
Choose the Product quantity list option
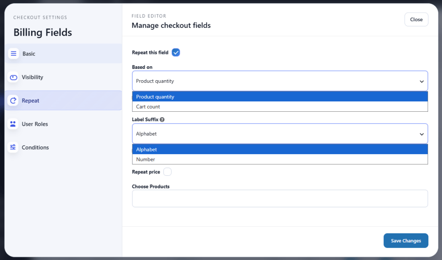pos(280,96)
